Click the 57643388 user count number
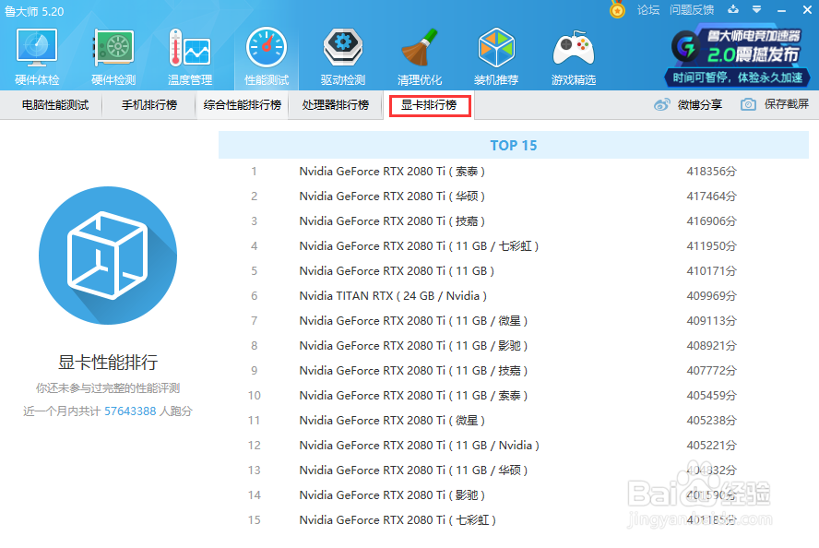Screen dimensions: 819x548 pyautogui.click(x=130, y=411)
